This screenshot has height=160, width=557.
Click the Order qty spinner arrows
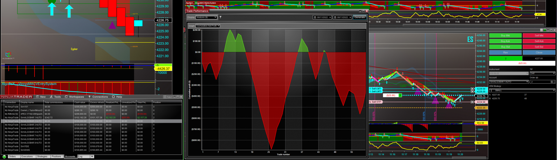(x=554, y=82)
